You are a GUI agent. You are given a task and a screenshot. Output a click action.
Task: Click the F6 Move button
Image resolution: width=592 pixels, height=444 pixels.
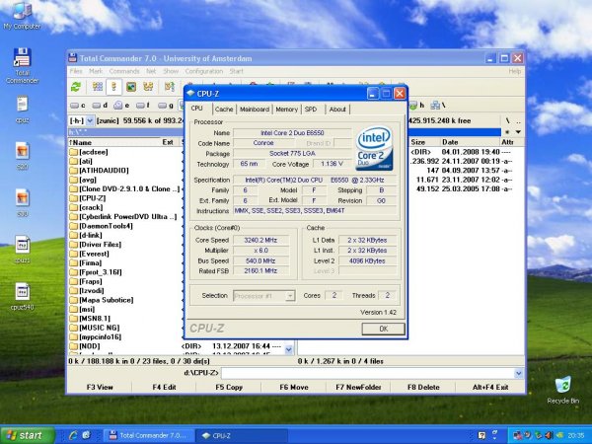coord(294,388)
